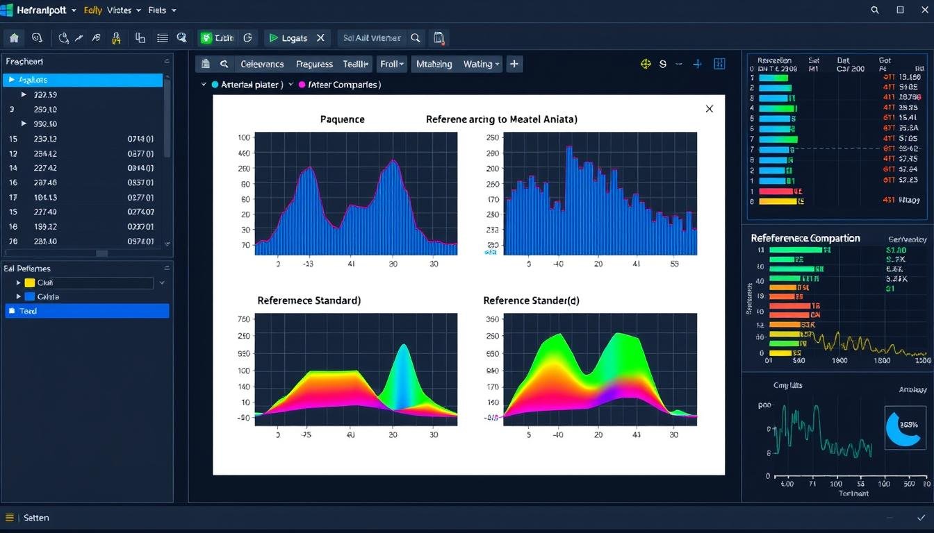
Task: Expand the highlighted top tree row in left panel
Action: pos(11,80)
